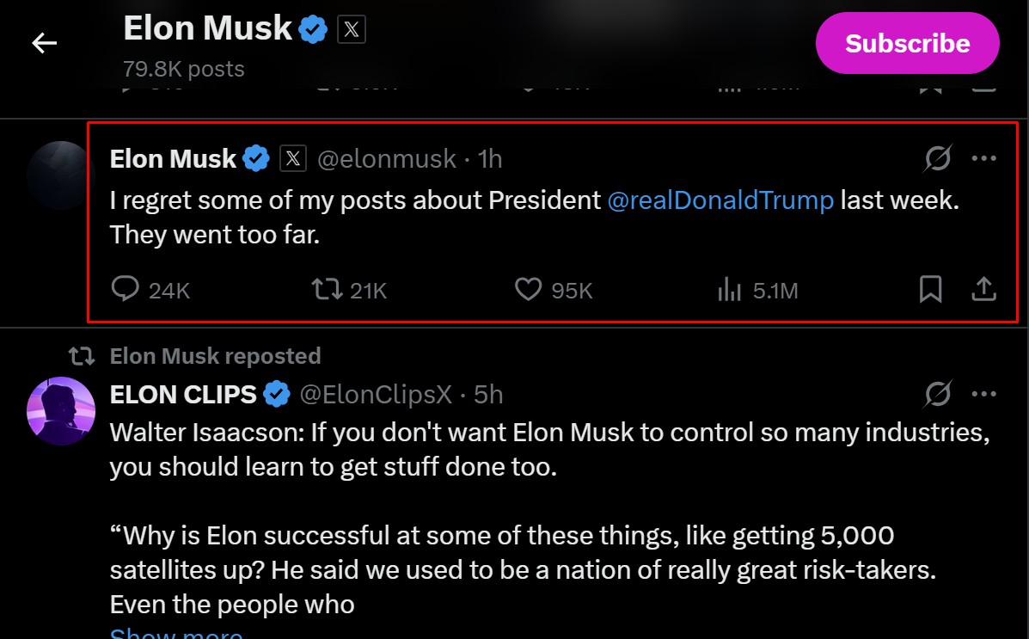Open Elon Musk's avatar beside 1h post
This screenshot has height=639, width=1029.
coord(58,175)
